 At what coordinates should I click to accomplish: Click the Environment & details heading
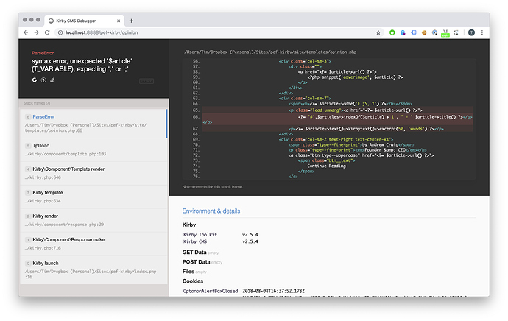[x=212, y=211]
